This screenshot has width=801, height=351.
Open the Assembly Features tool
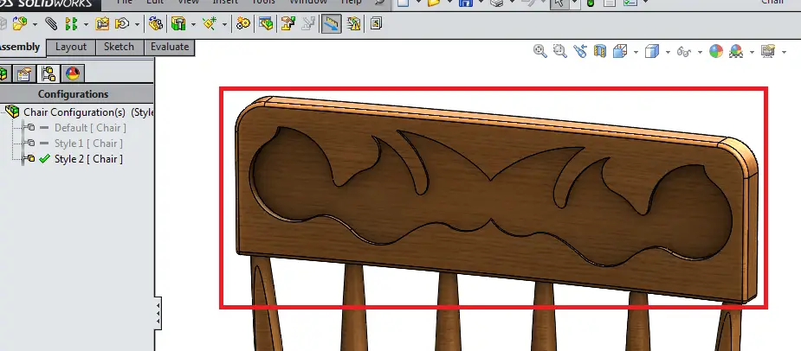(x=178, y=23)
